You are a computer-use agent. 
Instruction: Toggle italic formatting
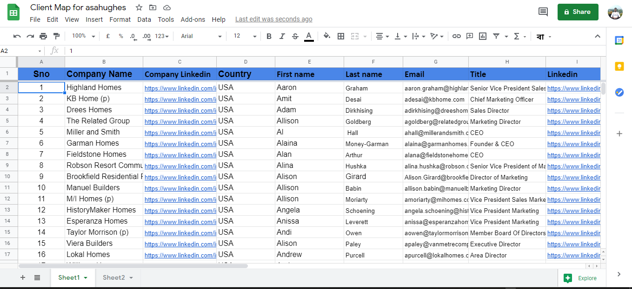pos(282,36)
